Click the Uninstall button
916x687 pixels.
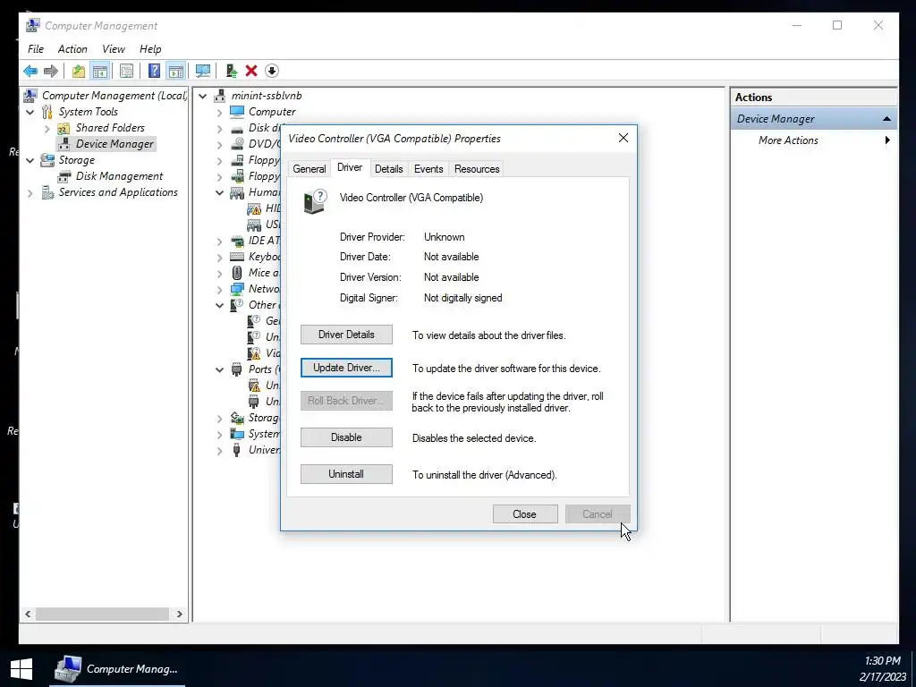[x=346, y=474]
